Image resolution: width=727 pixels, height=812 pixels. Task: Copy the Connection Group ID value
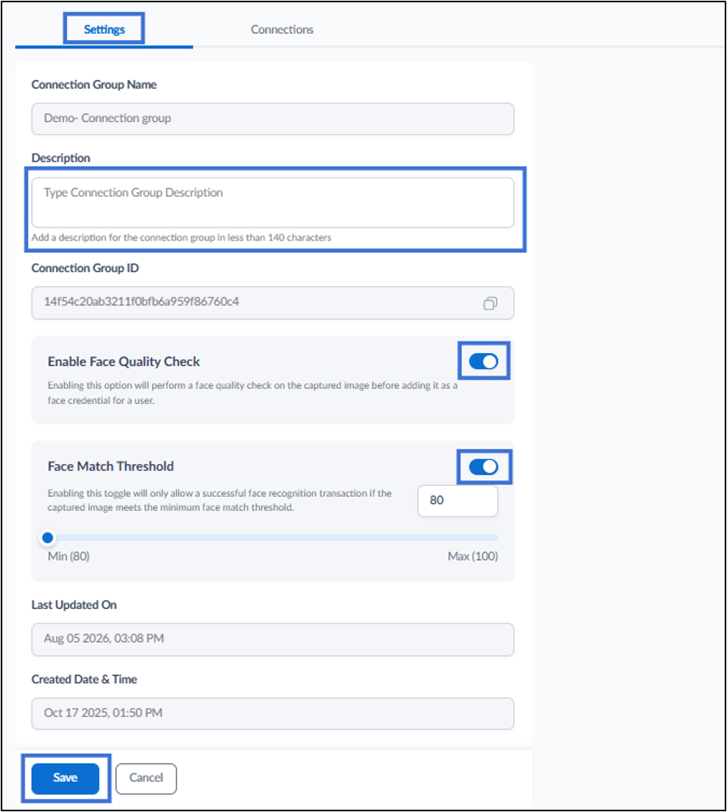(x=490, y=303)
